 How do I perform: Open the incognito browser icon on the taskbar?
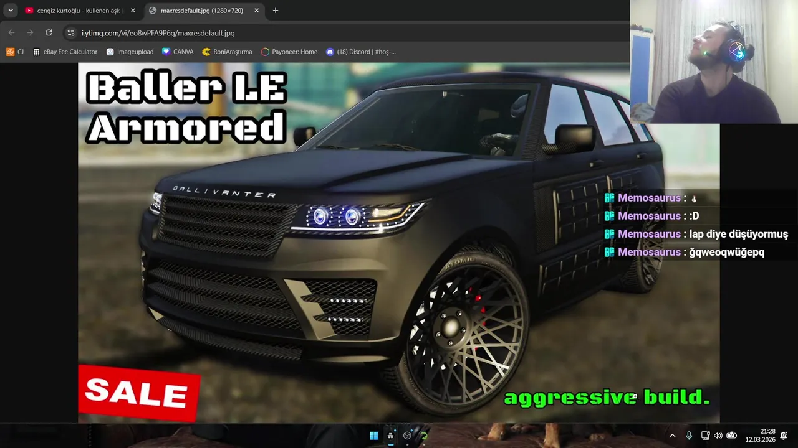390,436
